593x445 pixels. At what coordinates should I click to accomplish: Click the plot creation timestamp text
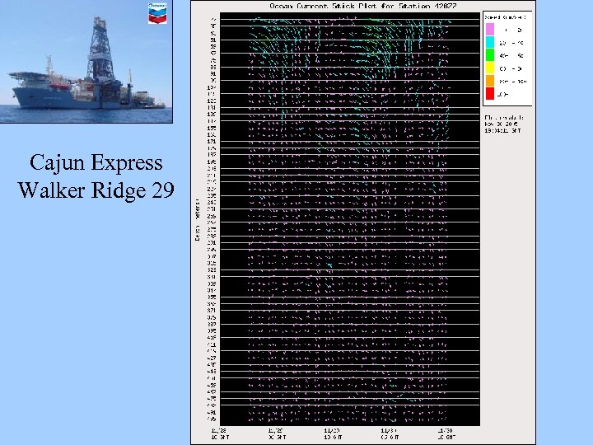[504, 124]
